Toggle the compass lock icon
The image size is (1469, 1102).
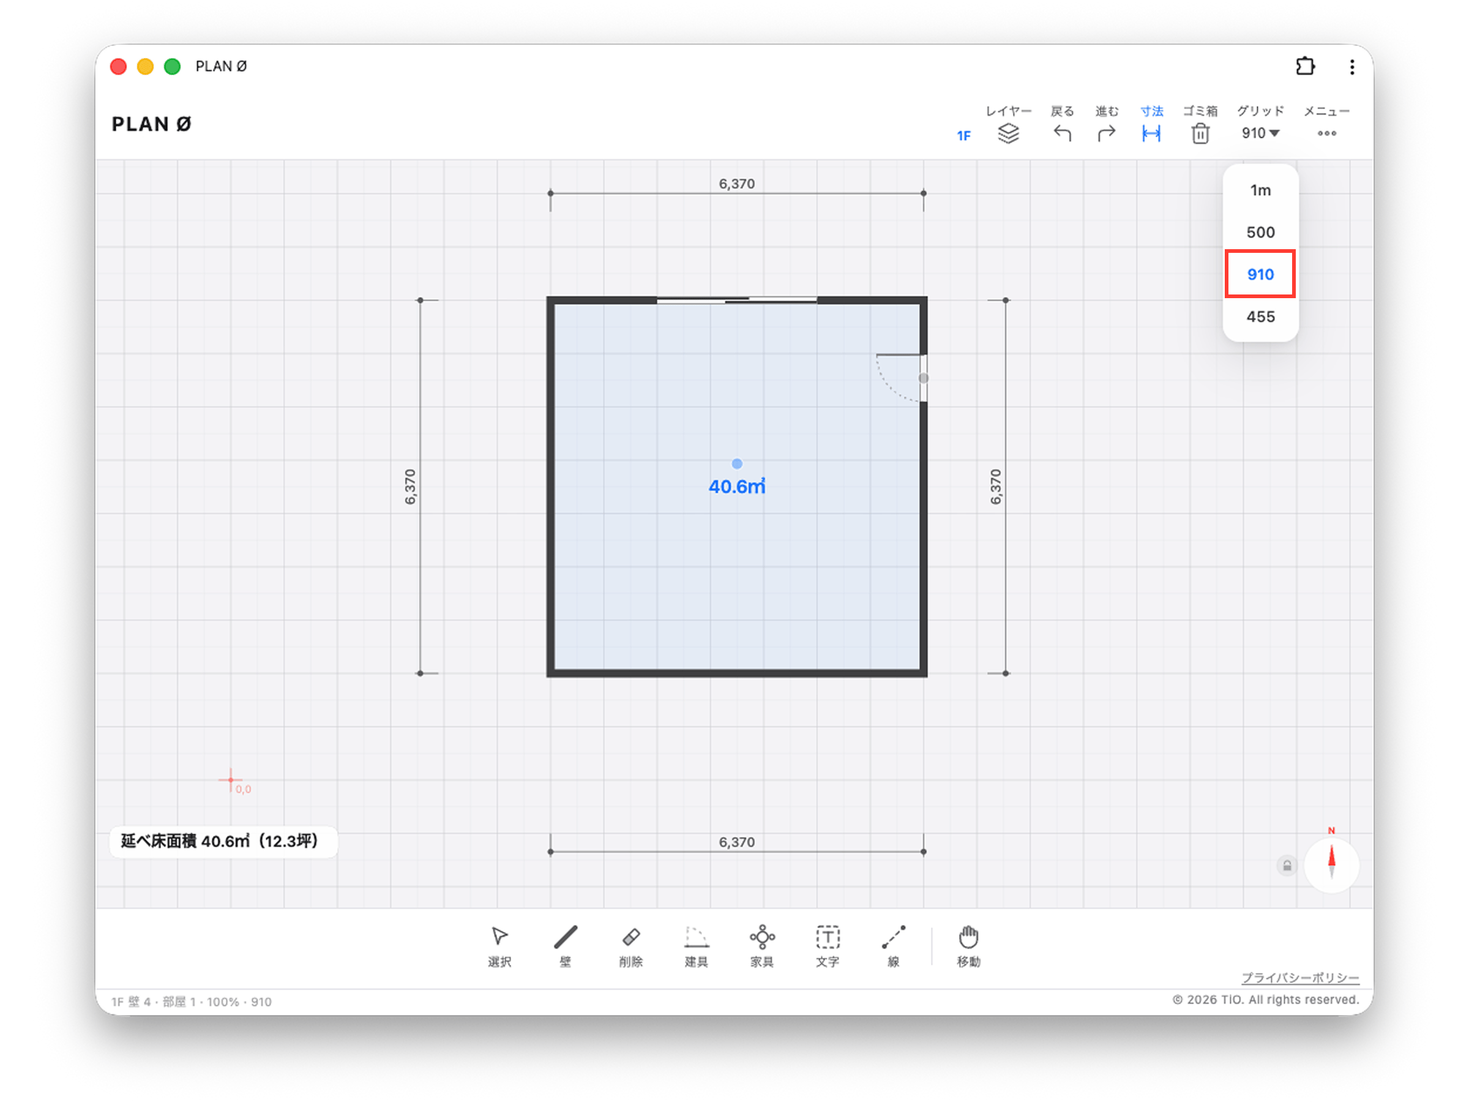(1287, 866)
